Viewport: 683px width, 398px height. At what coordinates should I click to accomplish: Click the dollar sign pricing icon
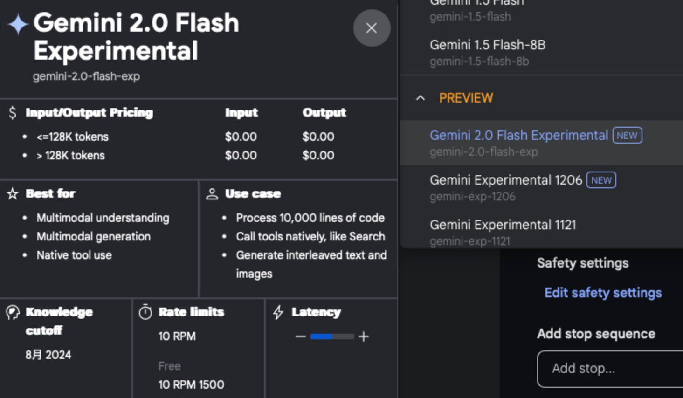coord(13,112)
